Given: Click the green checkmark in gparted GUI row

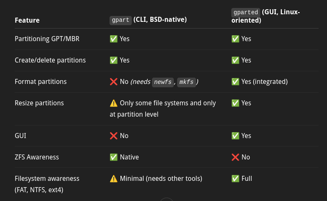Looking at the screenshot, I should pos(235,136).
